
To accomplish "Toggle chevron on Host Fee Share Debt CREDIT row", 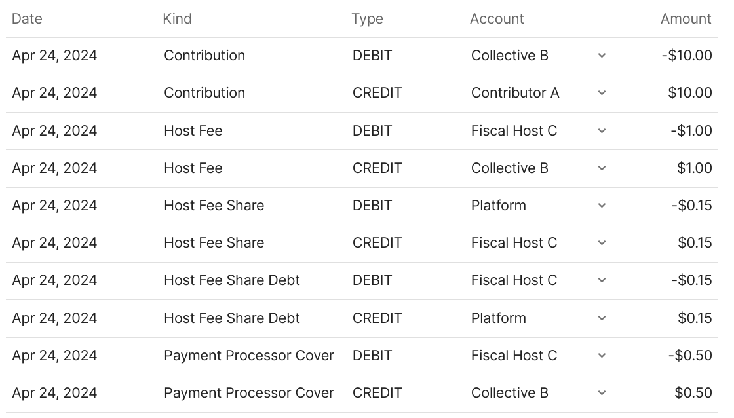I will [x=602, y=318].
